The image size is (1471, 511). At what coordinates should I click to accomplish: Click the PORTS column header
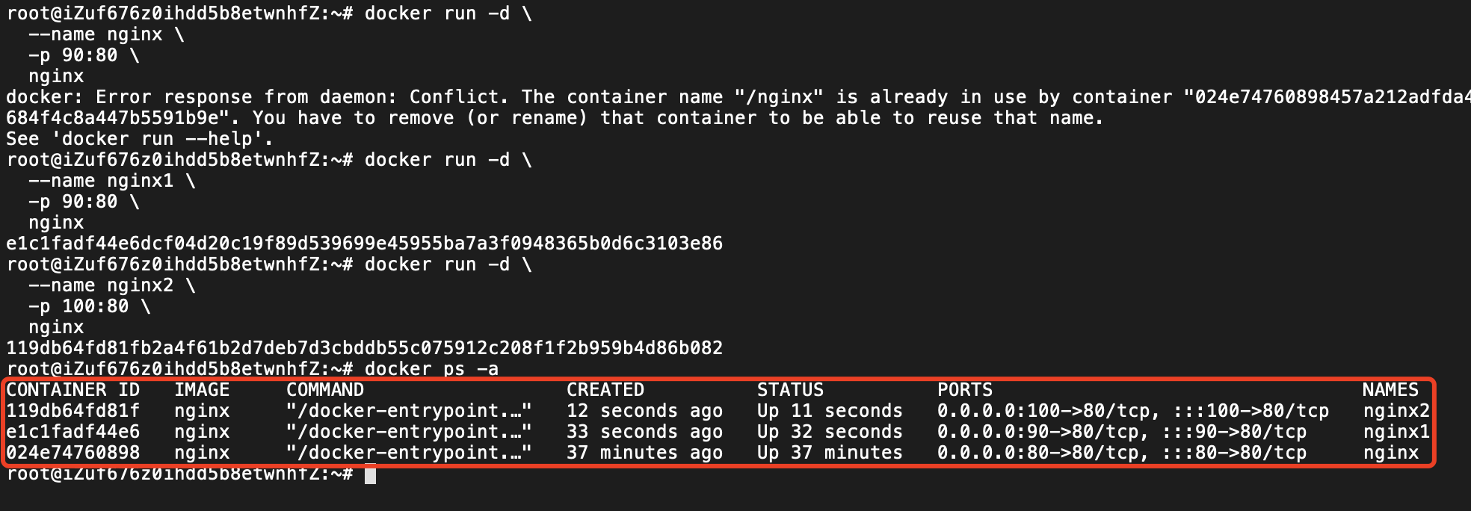click(965, 390)
